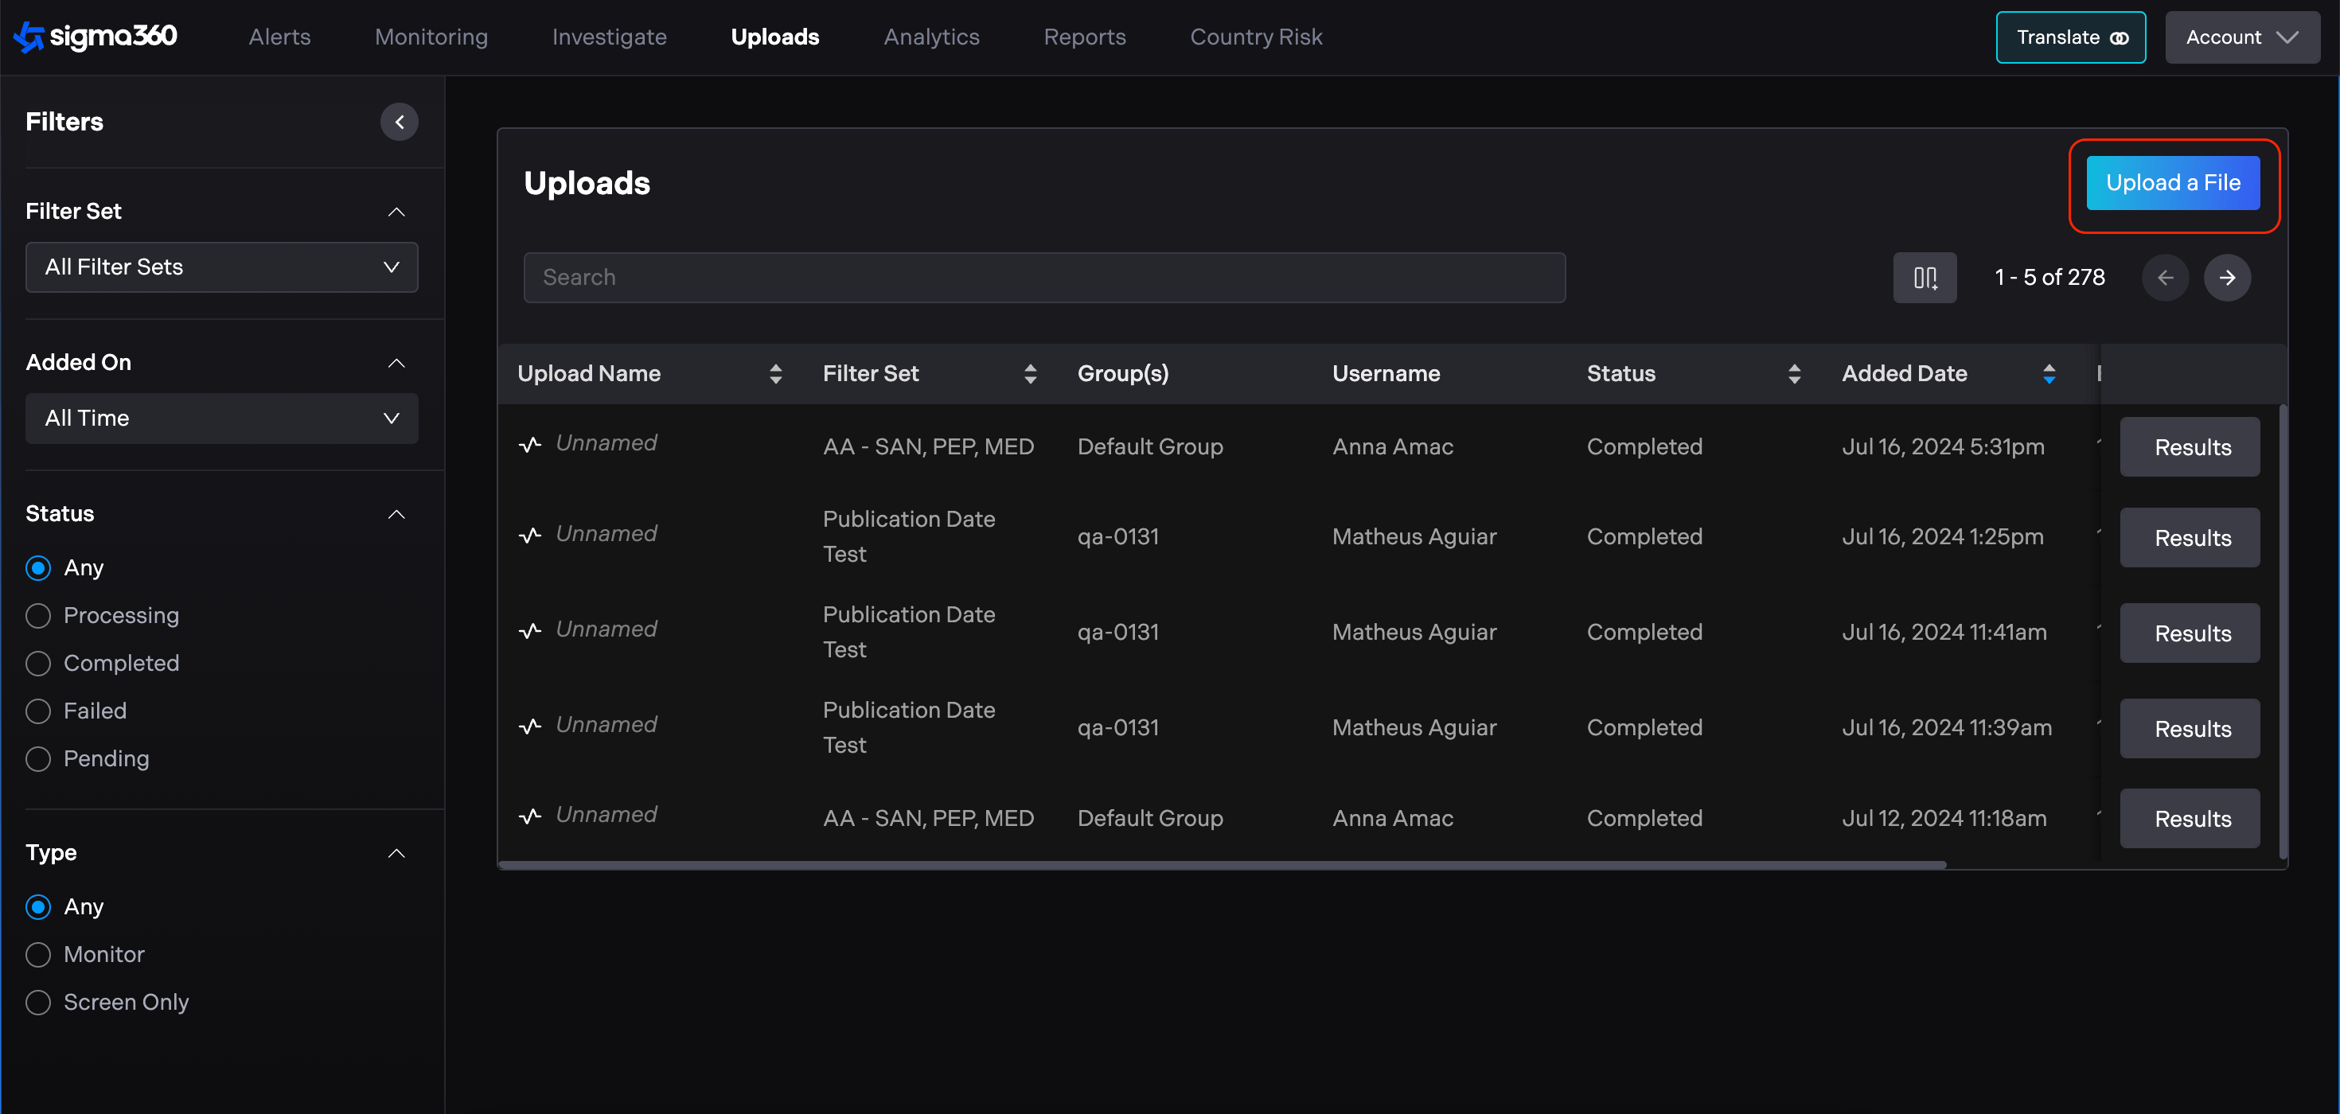Open Results for Jul 12 upload
Viewport: 2340px width, 1114px height.
pos(2190,818)
